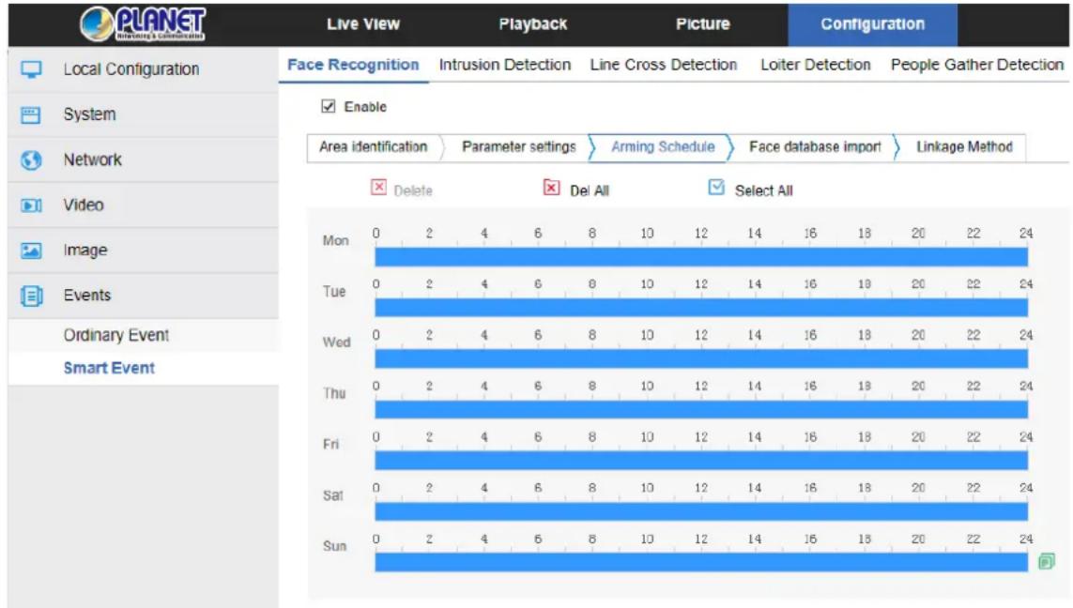Click the Video camera icon

(x=31, y=205)
